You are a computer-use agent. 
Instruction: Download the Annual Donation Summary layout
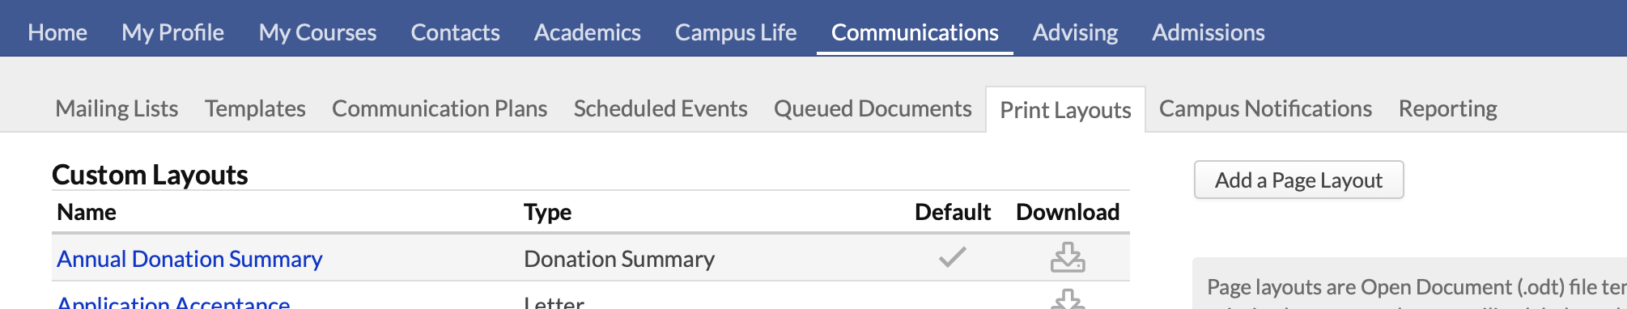coord(1068,257)
